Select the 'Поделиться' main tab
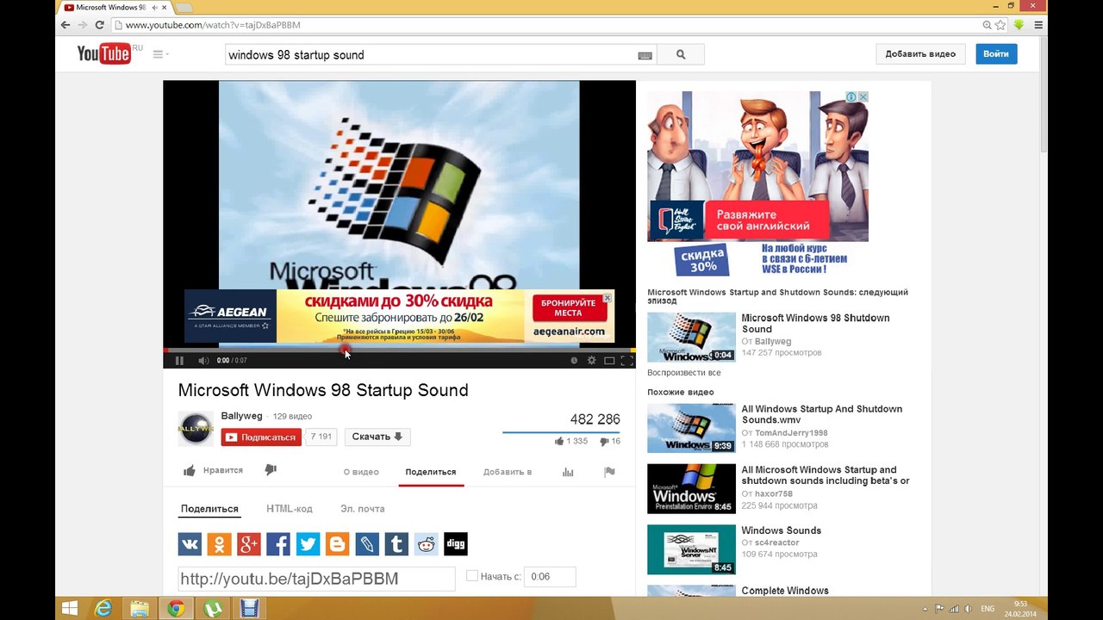Viewport: 1103px width, 620px height. tap(431, 472)
